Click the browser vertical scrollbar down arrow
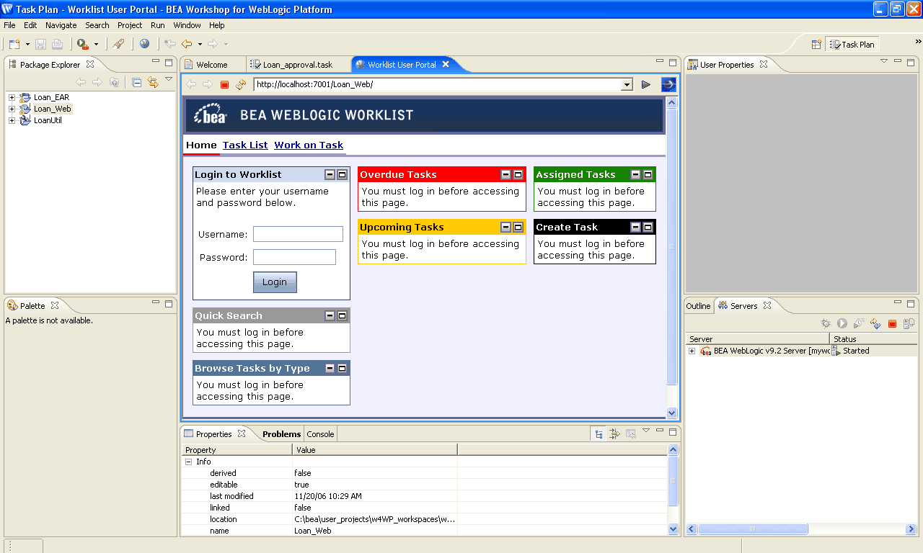923x553 pixels. coord(672,413)
